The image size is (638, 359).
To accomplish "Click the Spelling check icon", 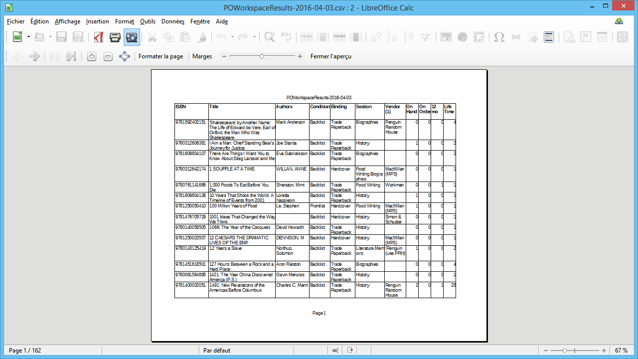I will pos(286,37).
